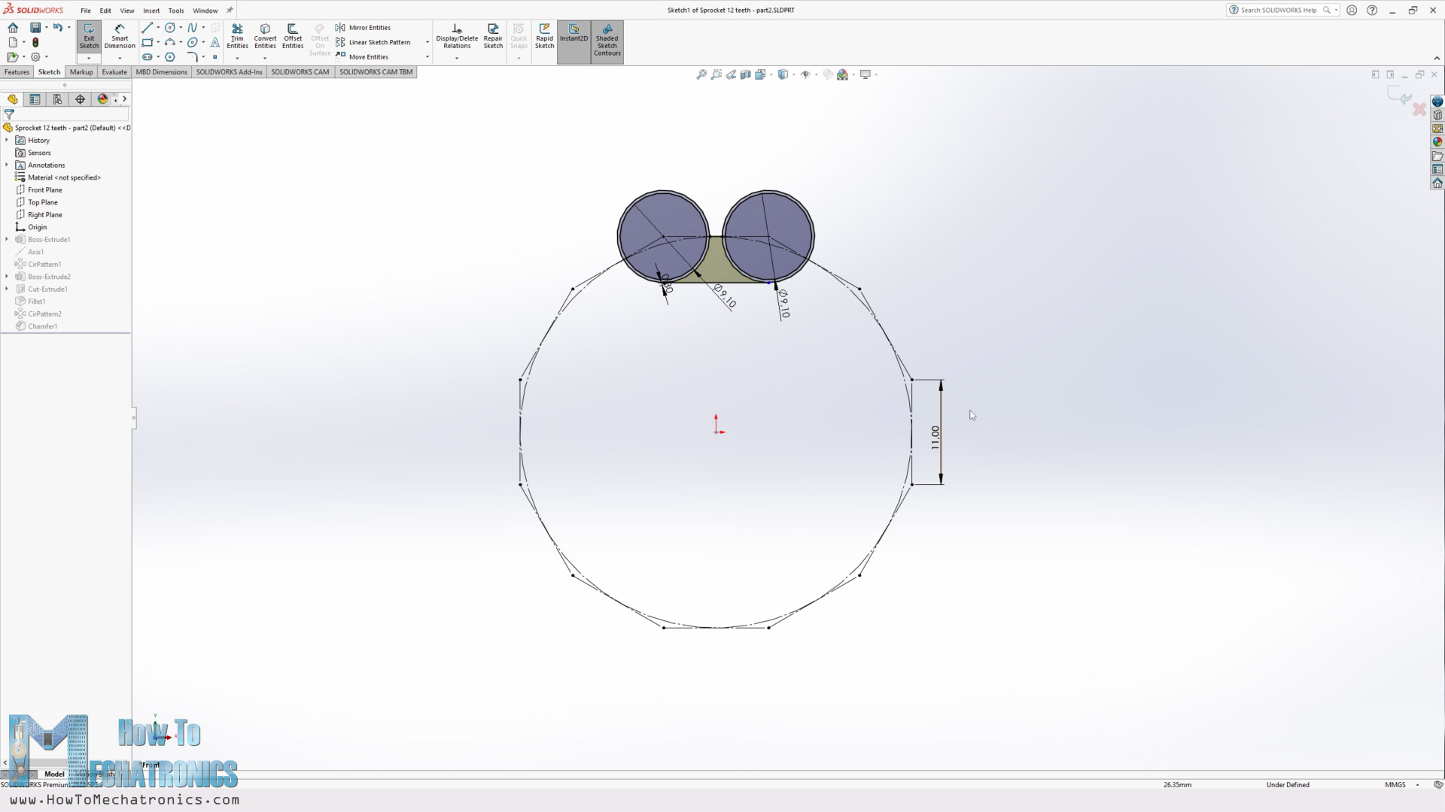Open the DisplayManager color sphere tab

(102, 99)
